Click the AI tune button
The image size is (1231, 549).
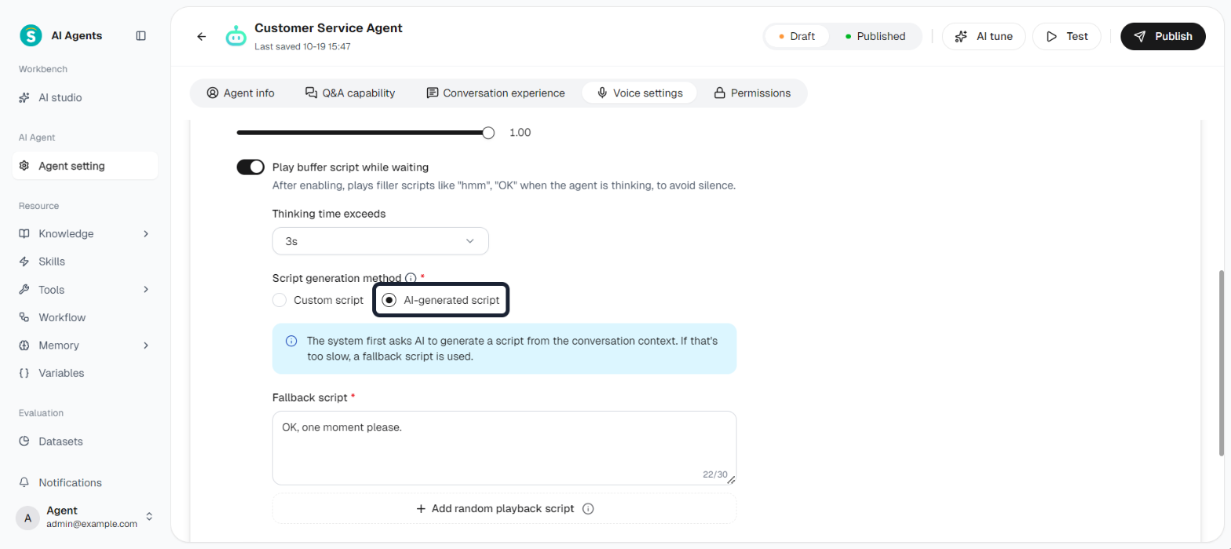(984, 36)
